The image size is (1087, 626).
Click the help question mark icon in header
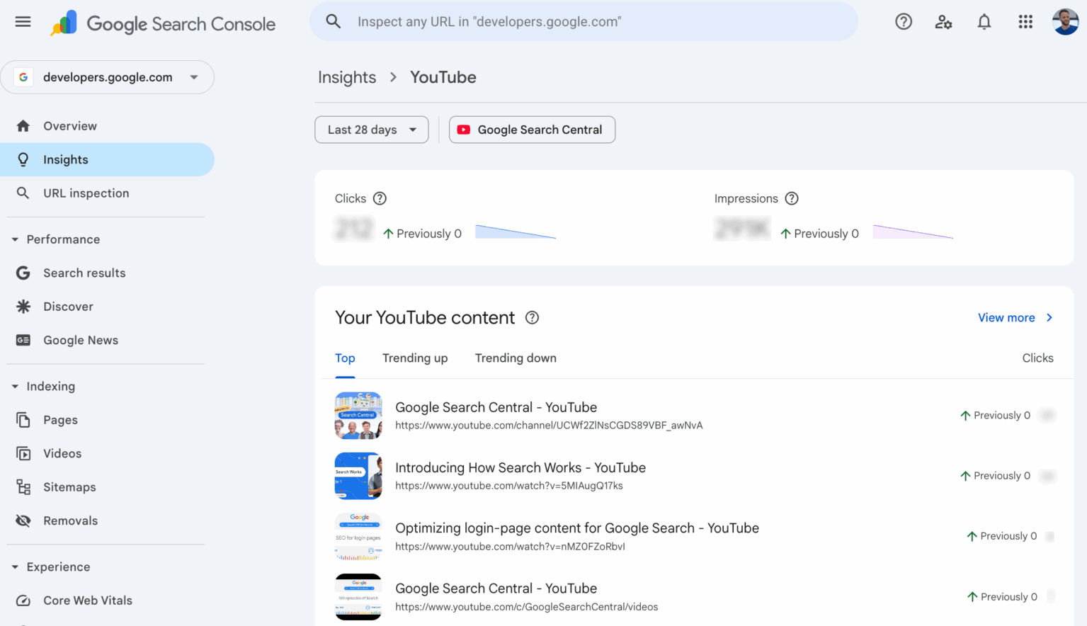(x=903, y=22)
